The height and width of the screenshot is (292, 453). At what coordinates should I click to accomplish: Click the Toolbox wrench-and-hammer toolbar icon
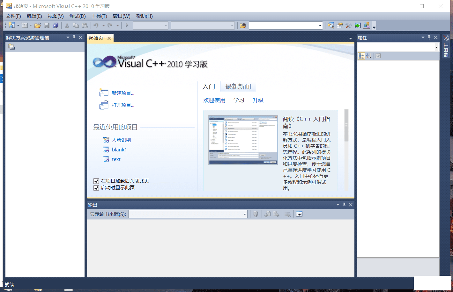coord(349,25)
